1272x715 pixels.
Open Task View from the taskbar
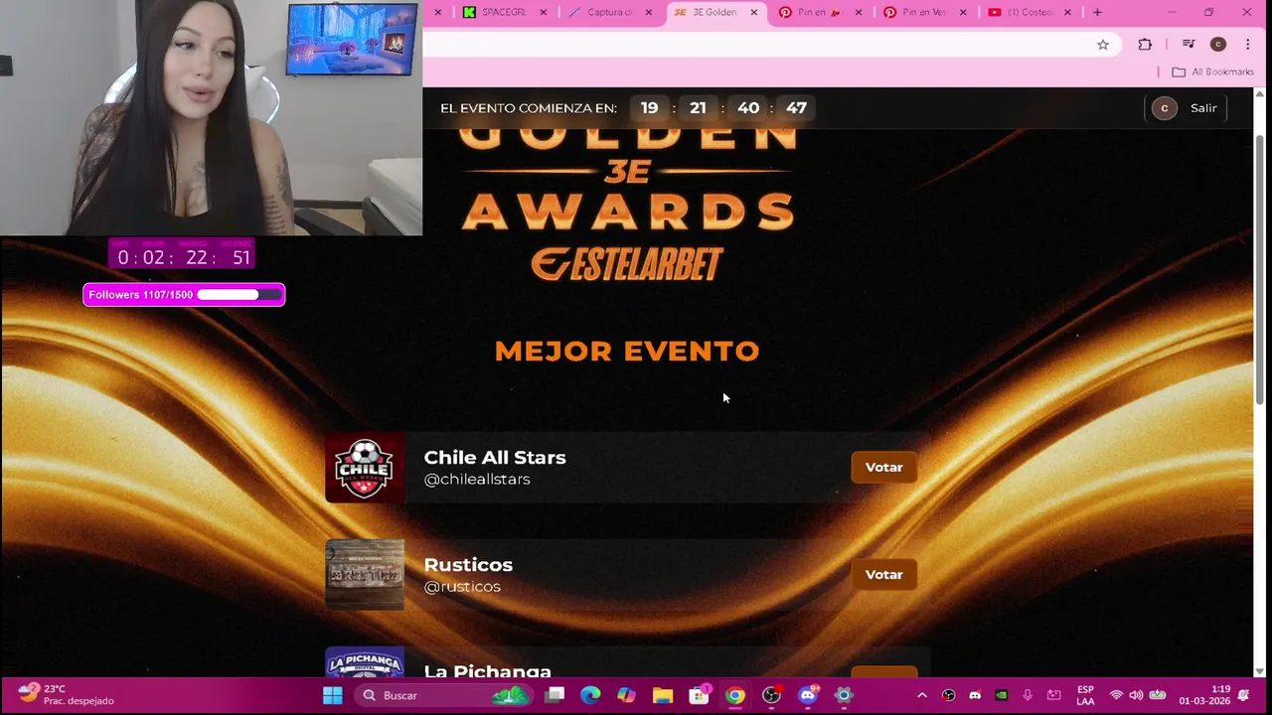coord(555,695)
